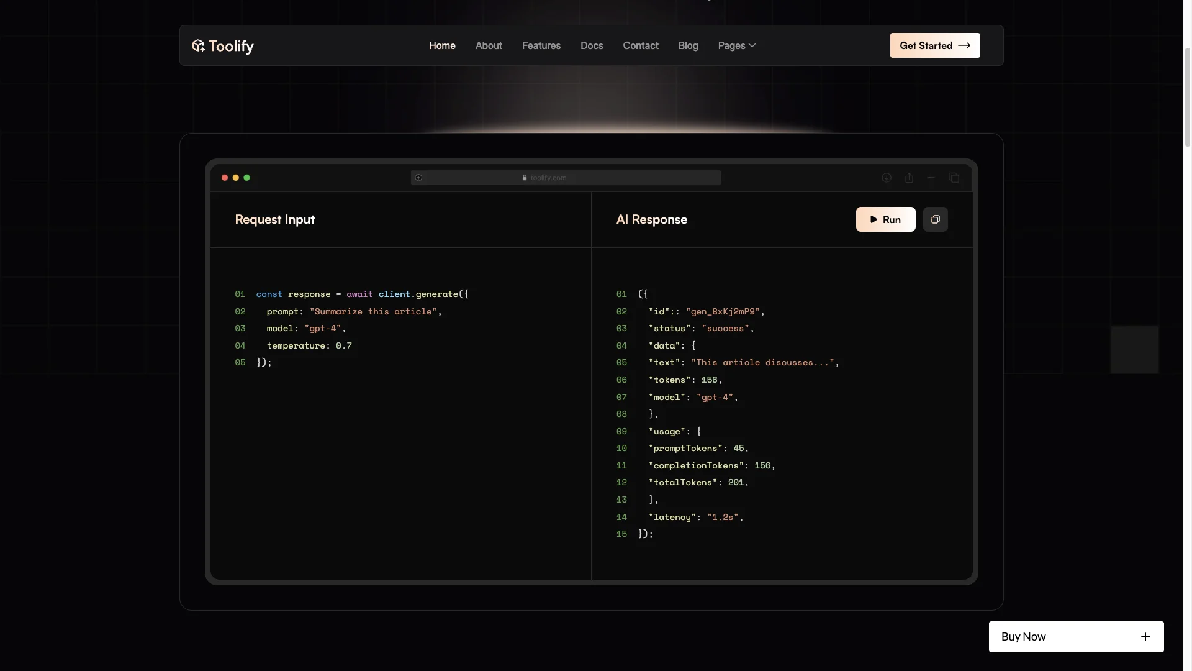
Task: Click the "gen_8xKj2mP9" id value
Action: click(x=723, y=311)
